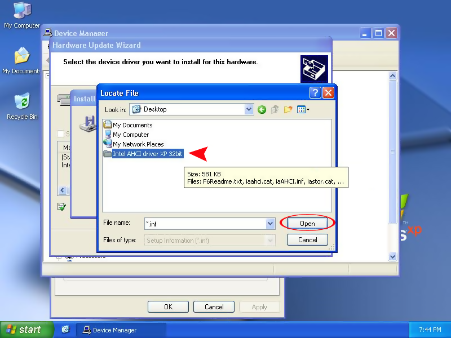The image size is (451, 338).
Task: Create new folder icon in Locate File
Action: point(288,109)
